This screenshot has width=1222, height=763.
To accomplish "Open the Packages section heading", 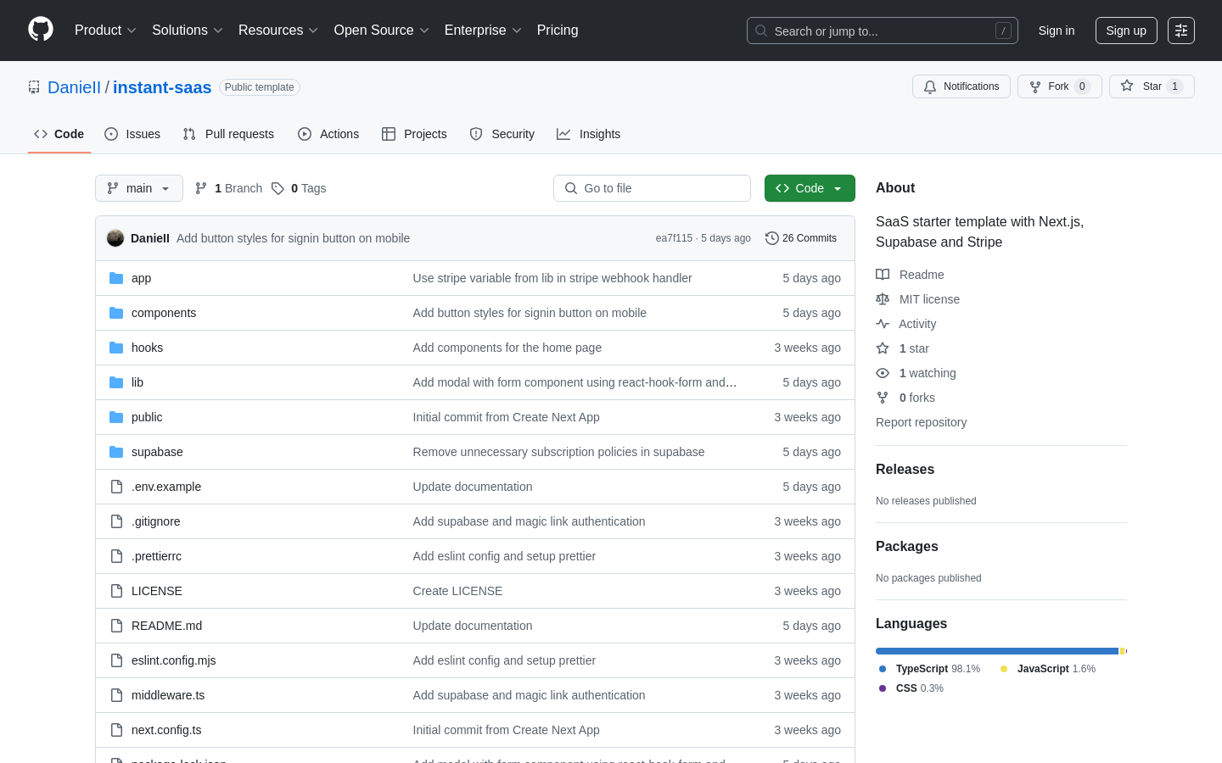I will point(907,547).
